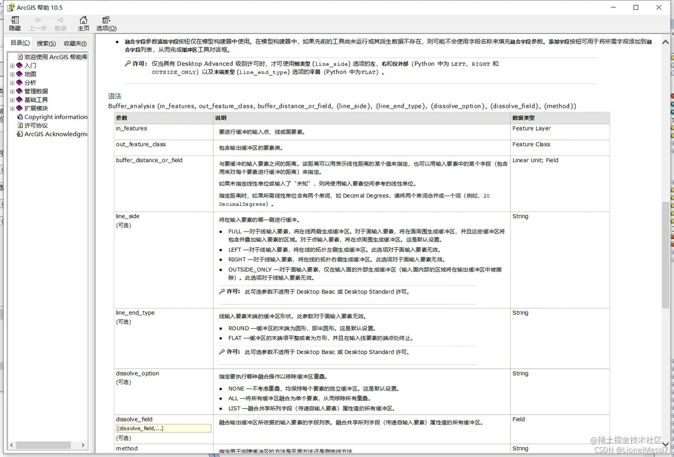Screen dimensions: 674x457
Task: Click the dissolve_option parameter name
Action: [137, 373]
